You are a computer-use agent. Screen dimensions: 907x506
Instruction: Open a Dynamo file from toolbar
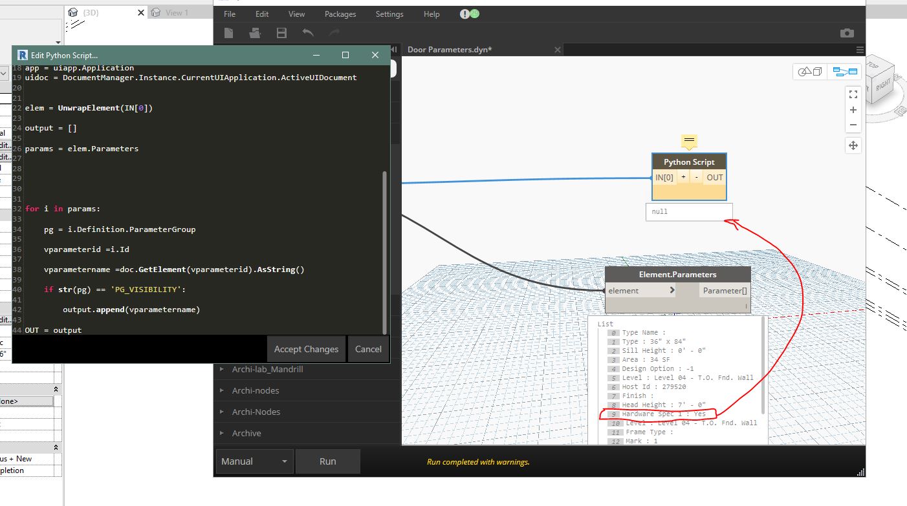255,33
